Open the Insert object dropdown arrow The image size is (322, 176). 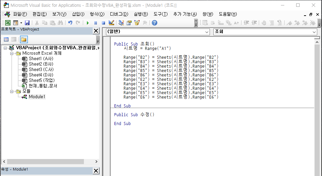click(x=21, y=23)
